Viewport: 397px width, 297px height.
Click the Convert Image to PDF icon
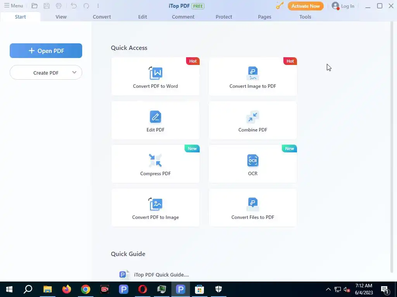point(253,73)
